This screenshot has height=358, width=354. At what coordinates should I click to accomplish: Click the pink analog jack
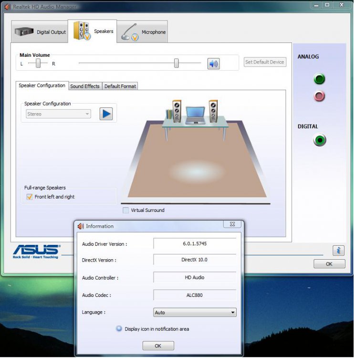(x=319, y=96)
